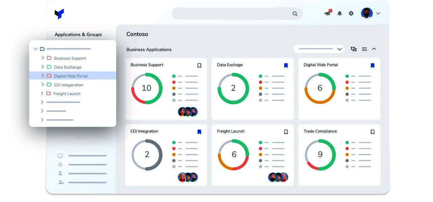
Task: Click avatar group on Freight Launch card
Action: [278, 177]
